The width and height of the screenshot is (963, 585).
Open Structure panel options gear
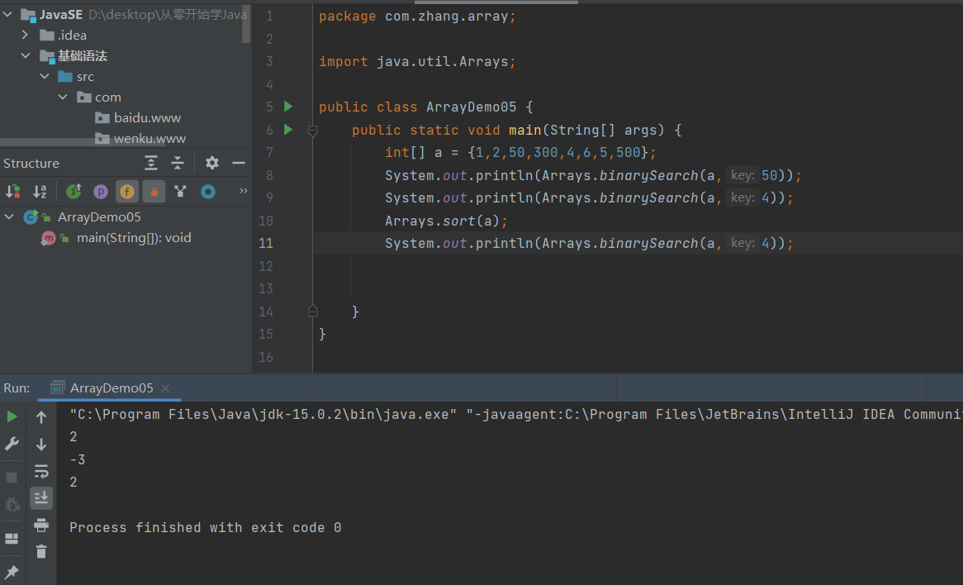[212, 163]
